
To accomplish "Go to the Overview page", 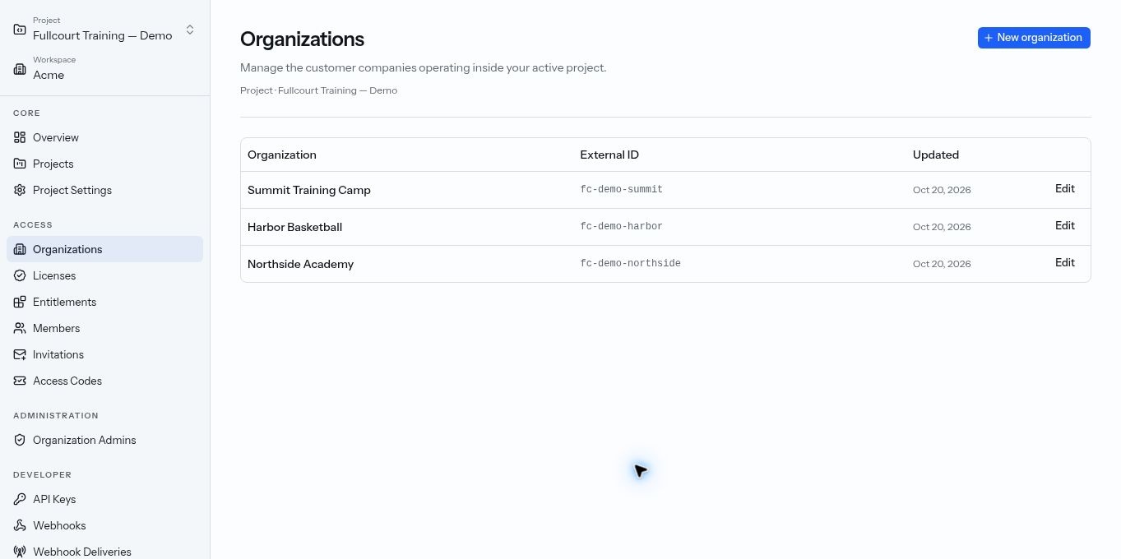I will (104, 137).
